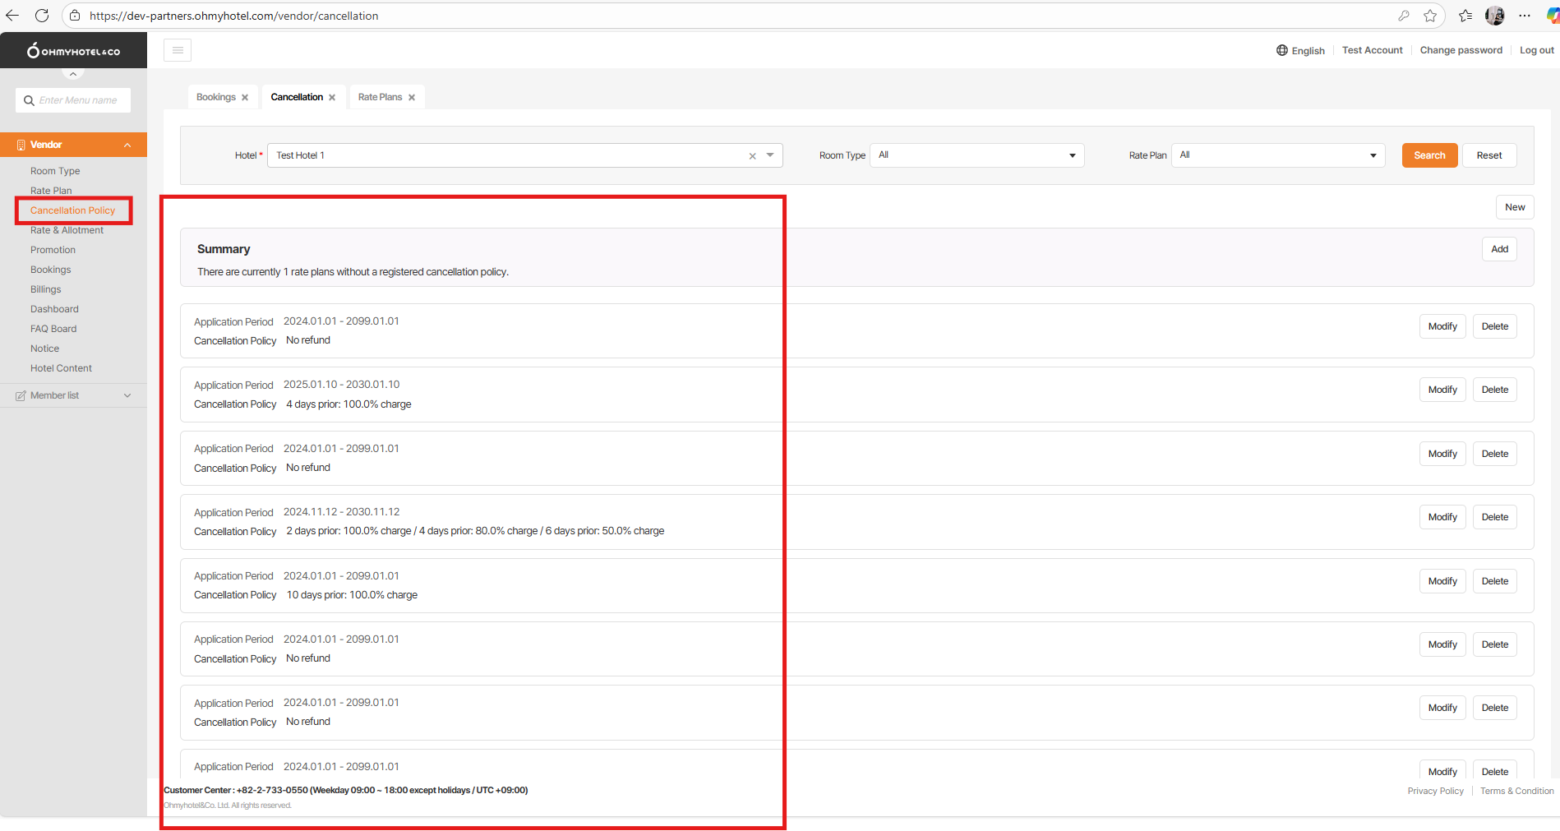
Task: Delete the 2025.01.10 - 2030.01.10 policy
Action: tap(1494, 390)
